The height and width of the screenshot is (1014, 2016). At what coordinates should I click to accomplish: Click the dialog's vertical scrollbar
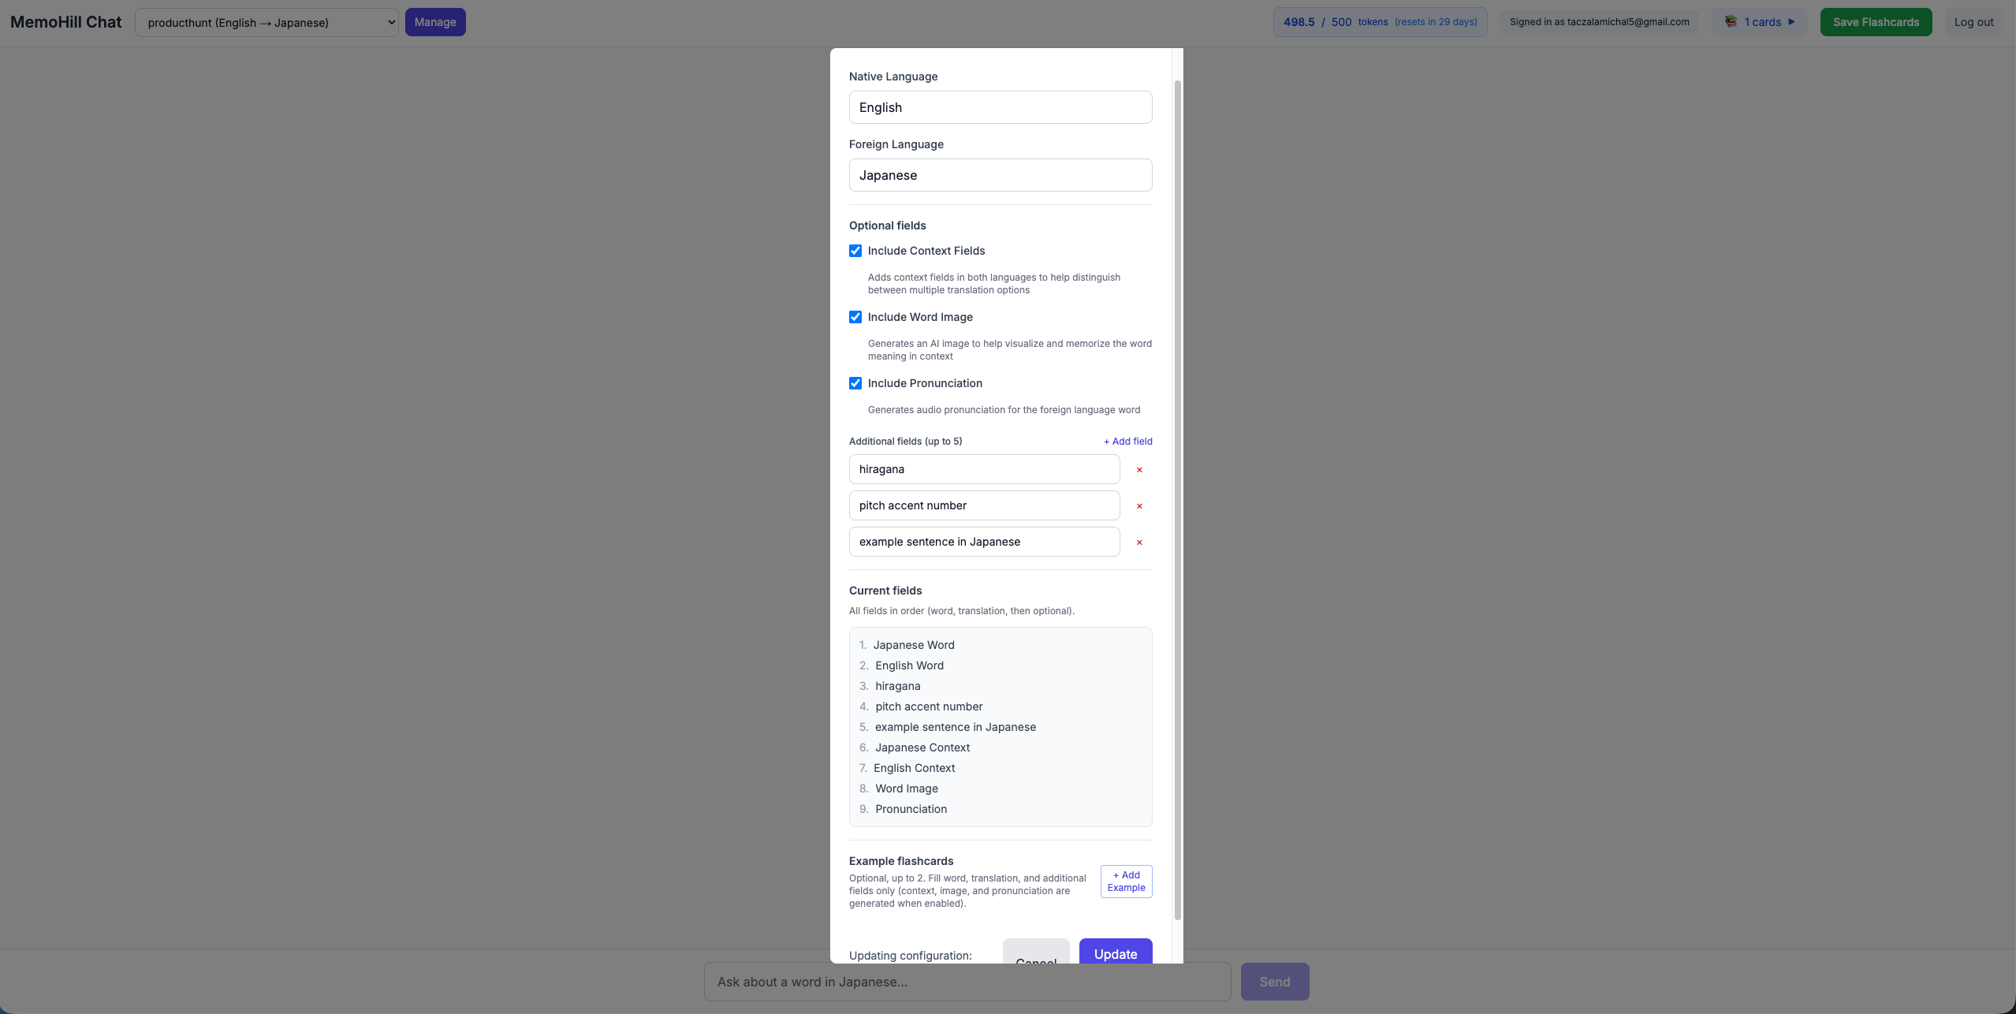[x=1178, y=500]
